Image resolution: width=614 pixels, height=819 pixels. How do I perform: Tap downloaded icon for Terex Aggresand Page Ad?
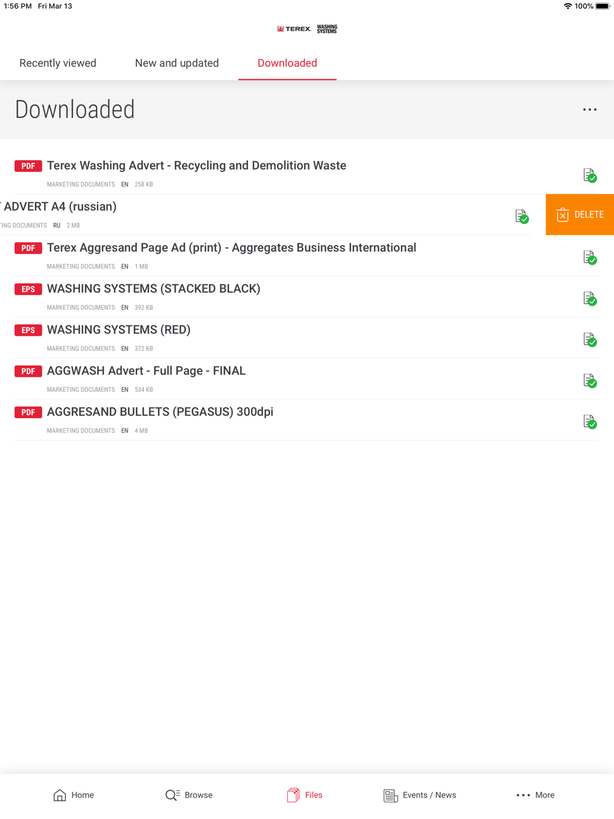(589, 258)
